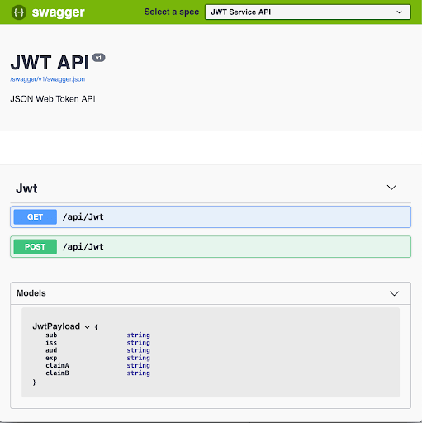Click the Models heading text

[31, 293]
